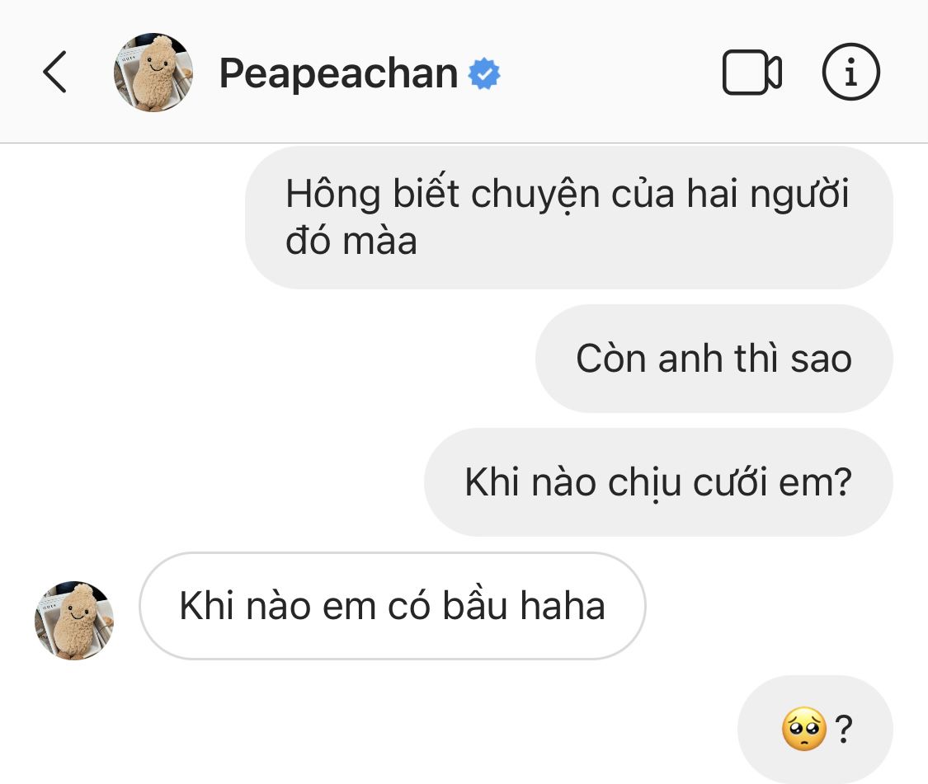Tap the avatar beside the received message
The width and height of the screenshot is (928, 784).
click(x=74, y=620)
